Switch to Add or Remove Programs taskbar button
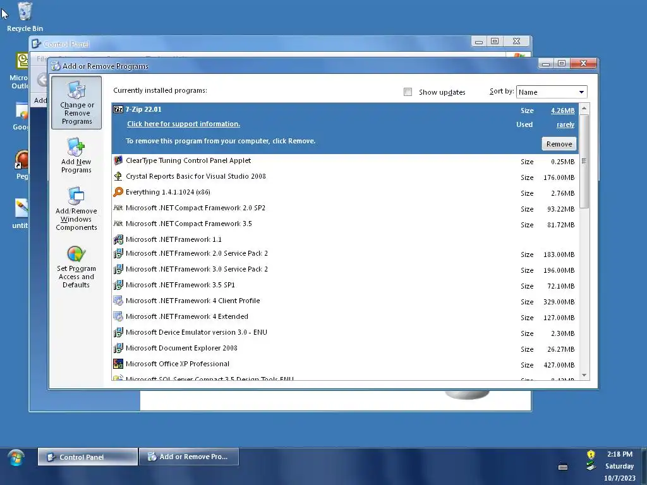 pos(189,457)
